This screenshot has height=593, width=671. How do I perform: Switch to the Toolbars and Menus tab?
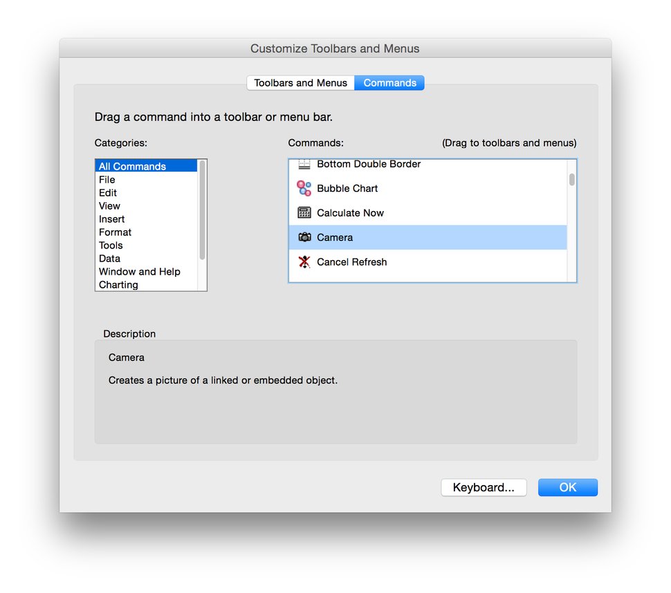click(300, 82)
